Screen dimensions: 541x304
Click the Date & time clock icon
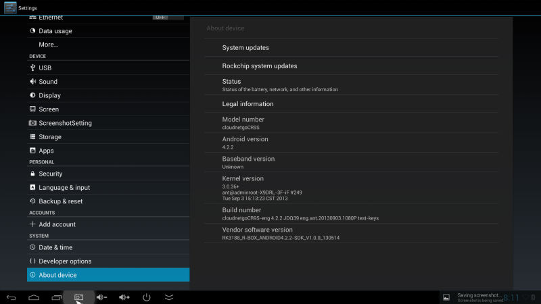click(32, 247)
